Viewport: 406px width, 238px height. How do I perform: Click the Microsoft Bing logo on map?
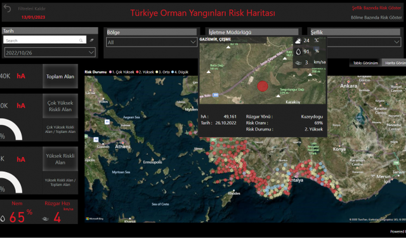(x=95, y=219)
